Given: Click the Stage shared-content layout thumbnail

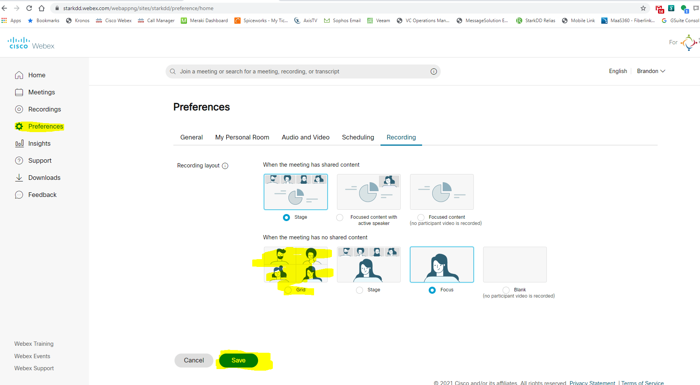Looking at the screenshot, I should tap(296, 192).
